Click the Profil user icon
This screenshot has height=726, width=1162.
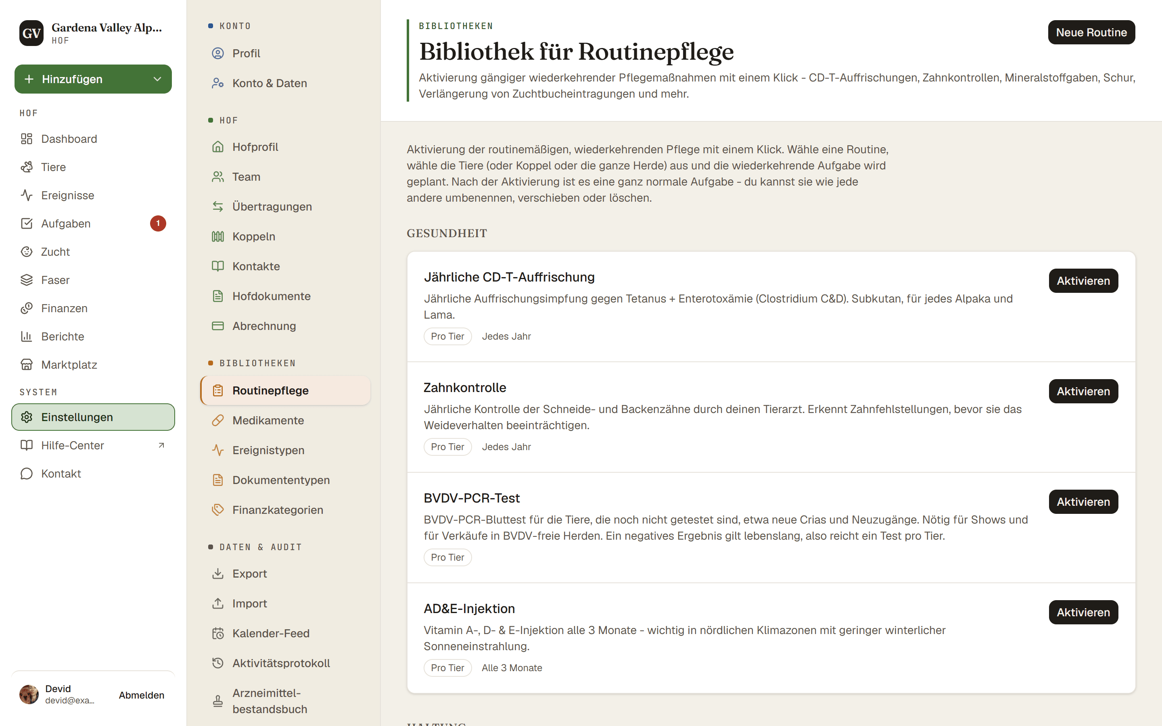pos(218,53)
